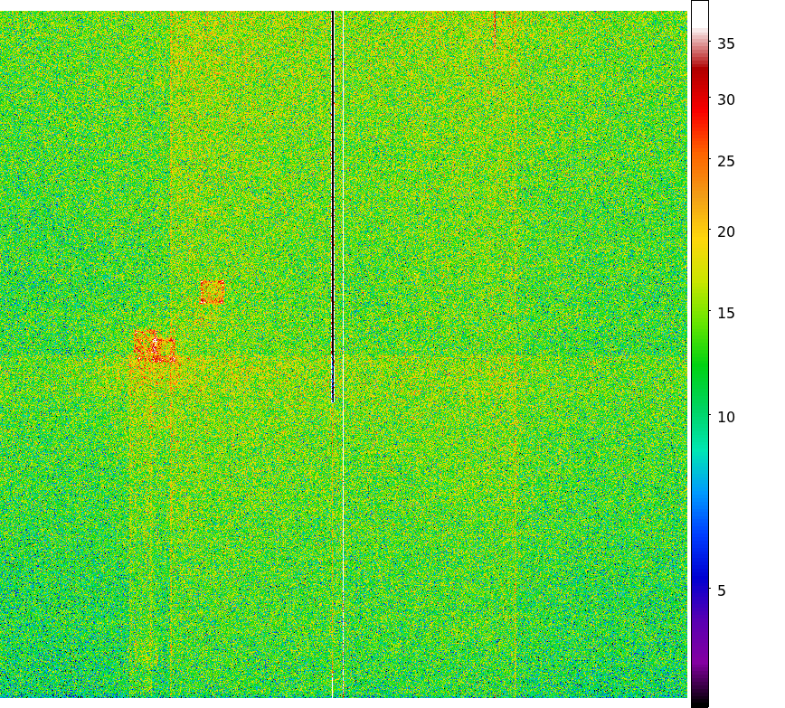Click the black bottom of the colorbar

(x=699, y=701)
